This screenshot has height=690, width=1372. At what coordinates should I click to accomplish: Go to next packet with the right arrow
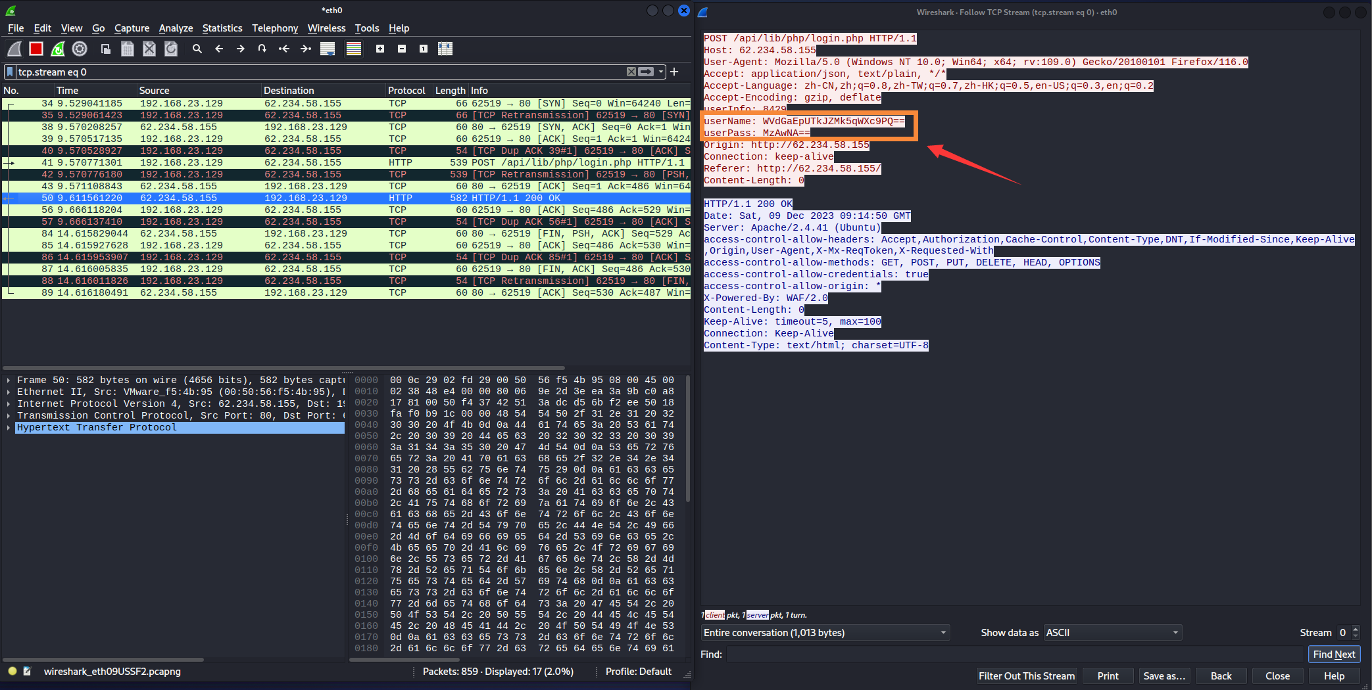point(241,49)
